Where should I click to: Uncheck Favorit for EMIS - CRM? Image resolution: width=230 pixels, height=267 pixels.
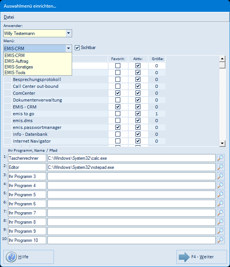click(118, 107)
